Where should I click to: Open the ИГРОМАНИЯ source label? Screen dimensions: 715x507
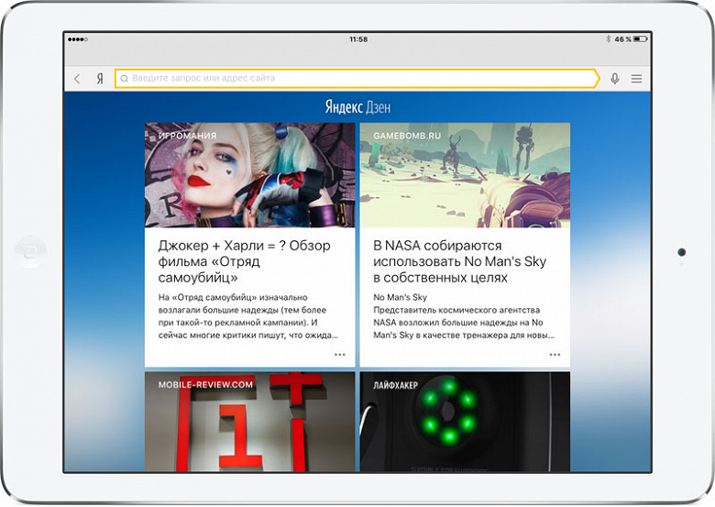pos(187,136)
